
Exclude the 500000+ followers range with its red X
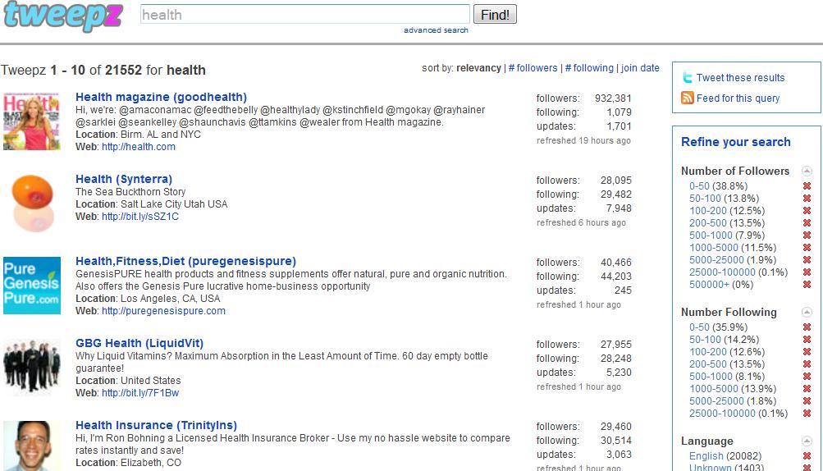(x=807, y=285)
